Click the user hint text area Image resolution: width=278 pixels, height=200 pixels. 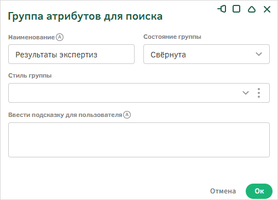tap(139, 140)
